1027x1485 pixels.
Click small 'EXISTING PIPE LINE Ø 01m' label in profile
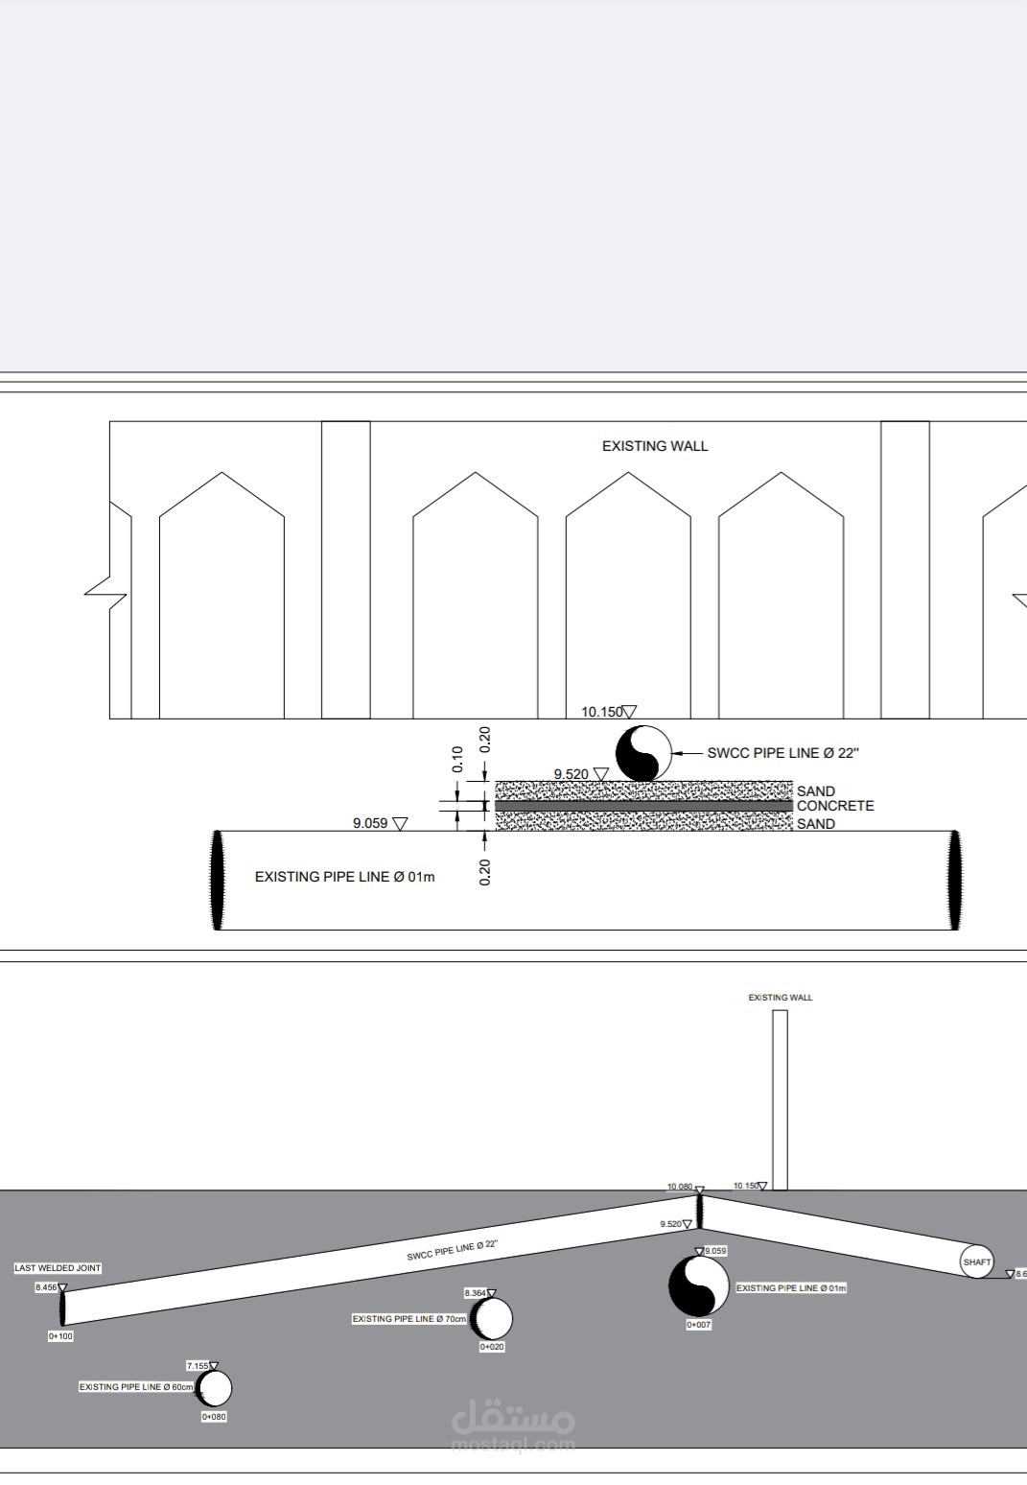791,1288
